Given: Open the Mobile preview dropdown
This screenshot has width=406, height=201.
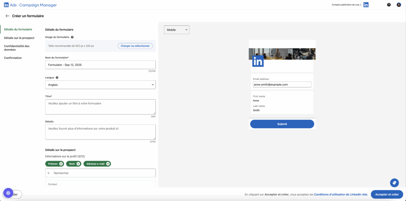Looking at the screenshot, I should 176,30.
